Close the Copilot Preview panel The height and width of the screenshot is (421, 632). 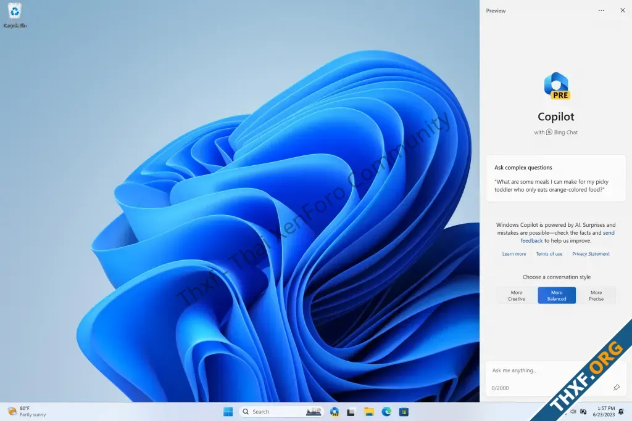click(x=622, y=10)
